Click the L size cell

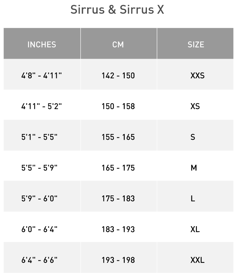point(193,198)
